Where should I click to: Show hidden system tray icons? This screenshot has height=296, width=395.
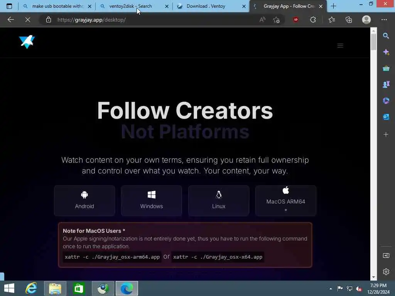click(331, 289)
